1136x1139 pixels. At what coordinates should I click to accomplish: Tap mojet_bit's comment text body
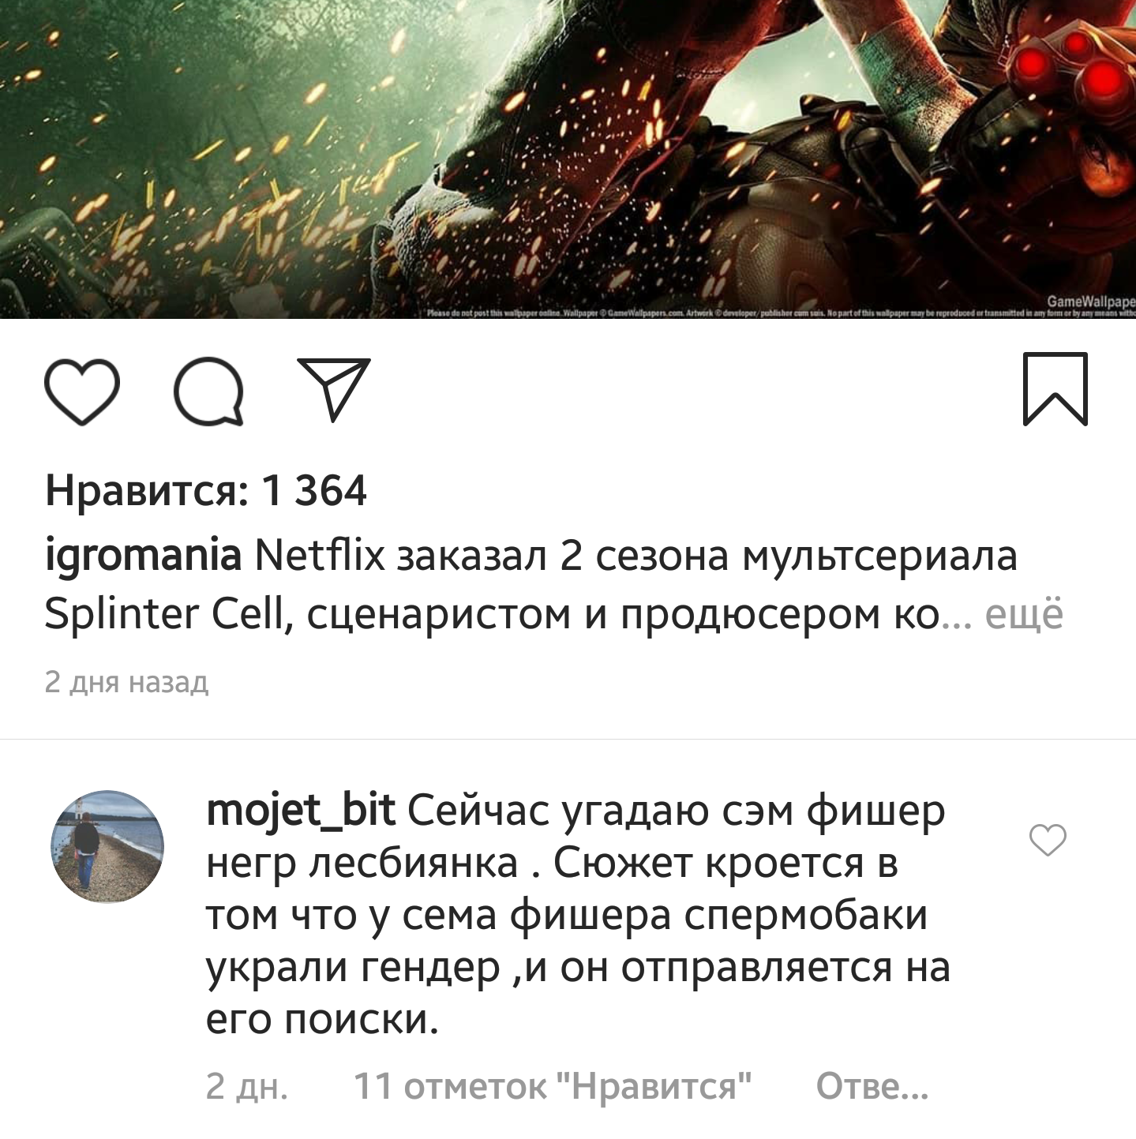(576, 916)
